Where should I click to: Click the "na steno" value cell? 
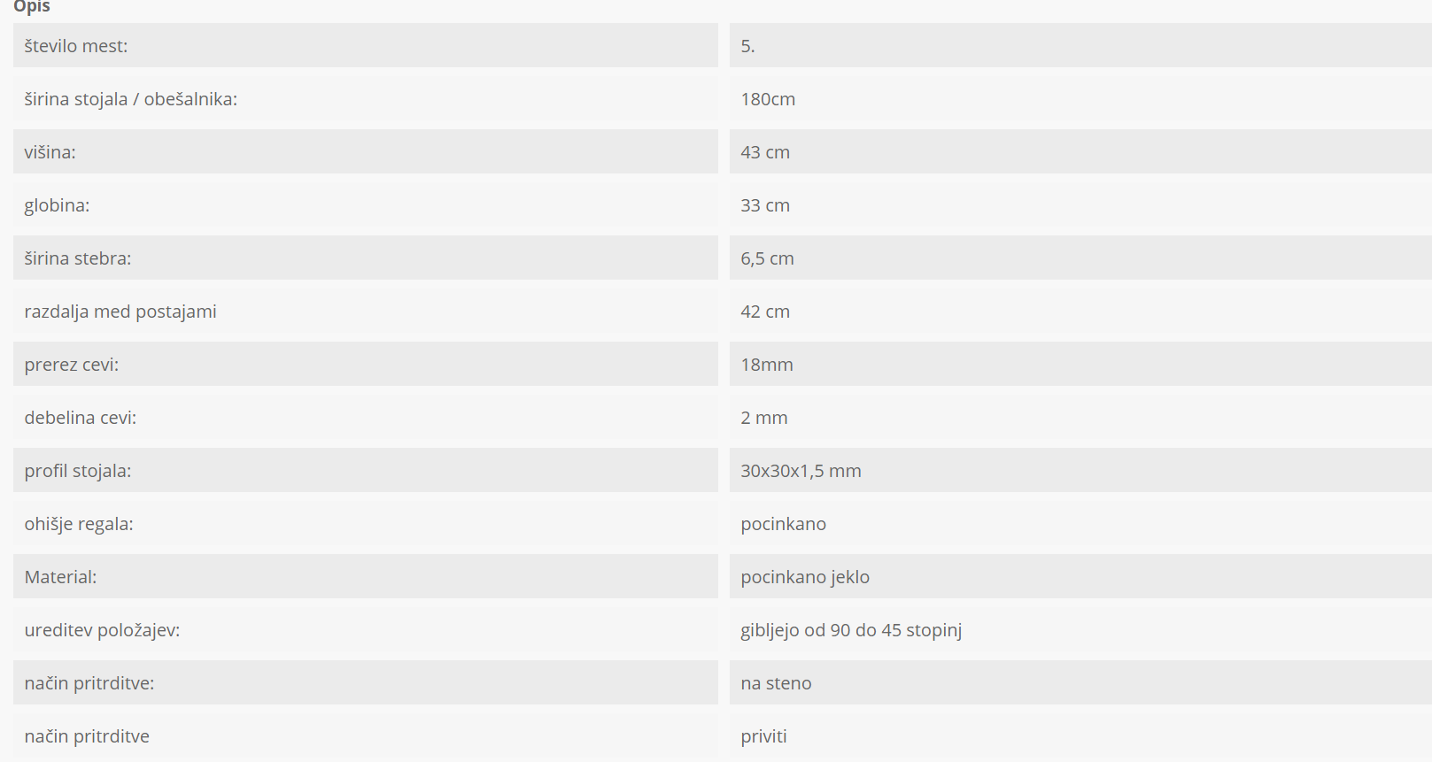(776, 683)
